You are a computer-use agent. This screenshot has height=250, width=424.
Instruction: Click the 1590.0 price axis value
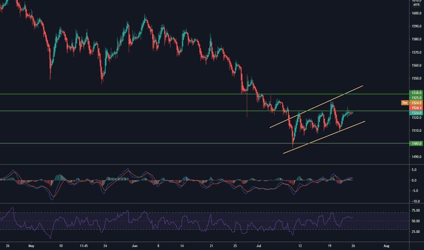pos(416,26)
